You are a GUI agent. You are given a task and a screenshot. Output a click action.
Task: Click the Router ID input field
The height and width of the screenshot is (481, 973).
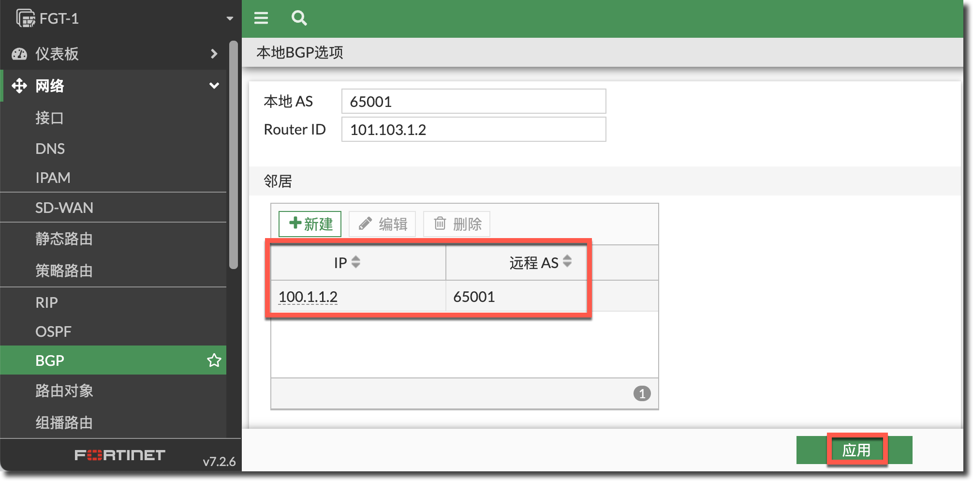tap(473, 130)
